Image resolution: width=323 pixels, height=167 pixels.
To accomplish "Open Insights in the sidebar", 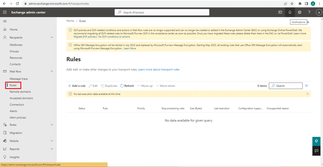I will coord(14,157).
